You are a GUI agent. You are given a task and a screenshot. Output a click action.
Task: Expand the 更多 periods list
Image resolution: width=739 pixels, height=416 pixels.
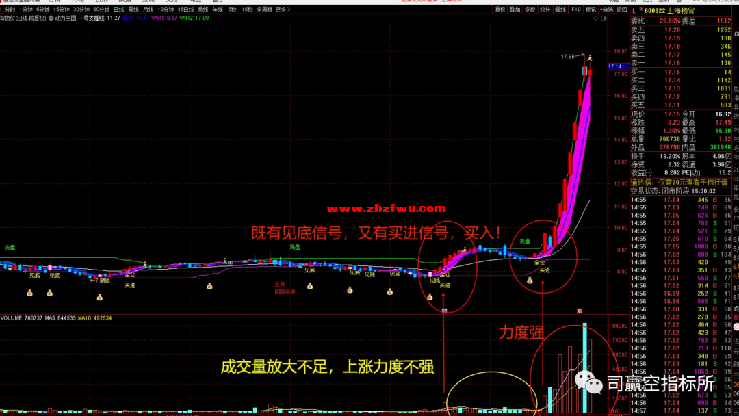tap(283, 10)
